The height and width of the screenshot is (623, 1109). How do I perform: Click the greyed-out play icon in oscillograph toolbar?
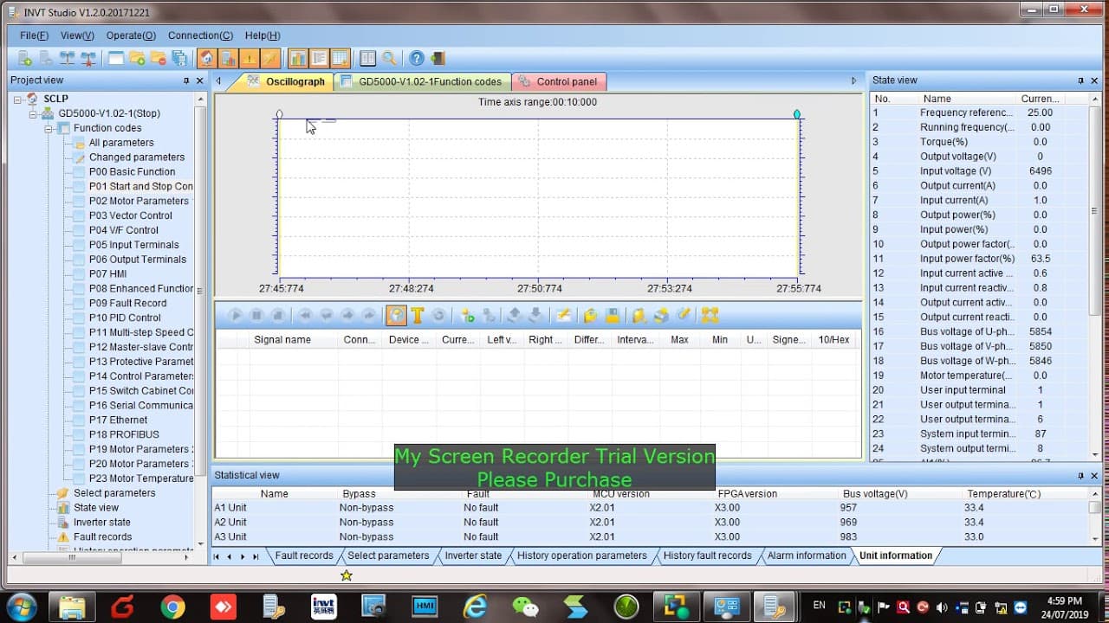(236, 315)
